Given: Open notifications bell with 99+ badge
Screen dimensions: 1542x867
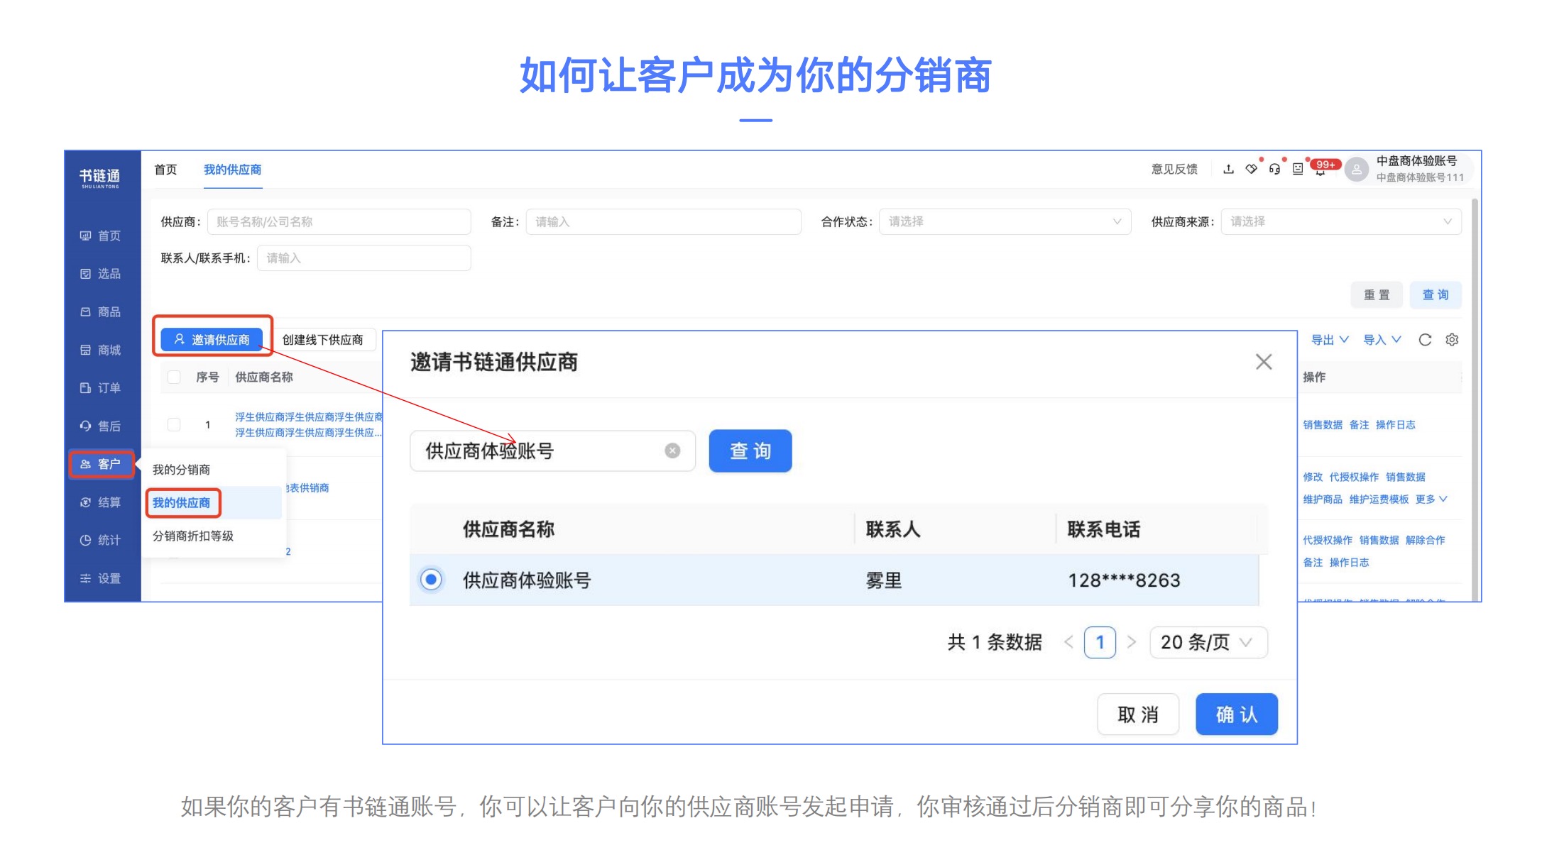Looking at the screenshot, I should (1320, 169).
